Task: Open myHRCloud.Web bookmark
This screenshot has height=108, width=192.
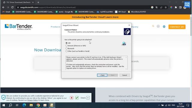Action: click(x=105, y=12)
